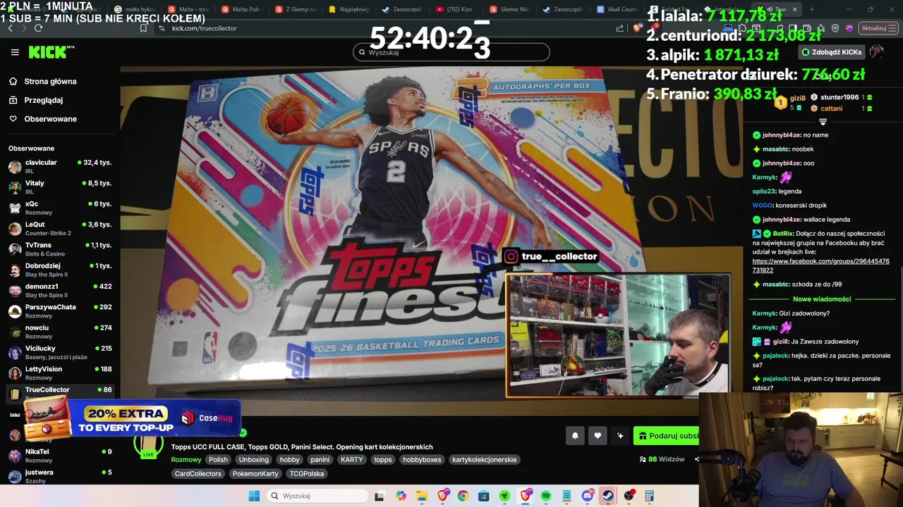Select the KARTY tag

[x=351, y=460]
